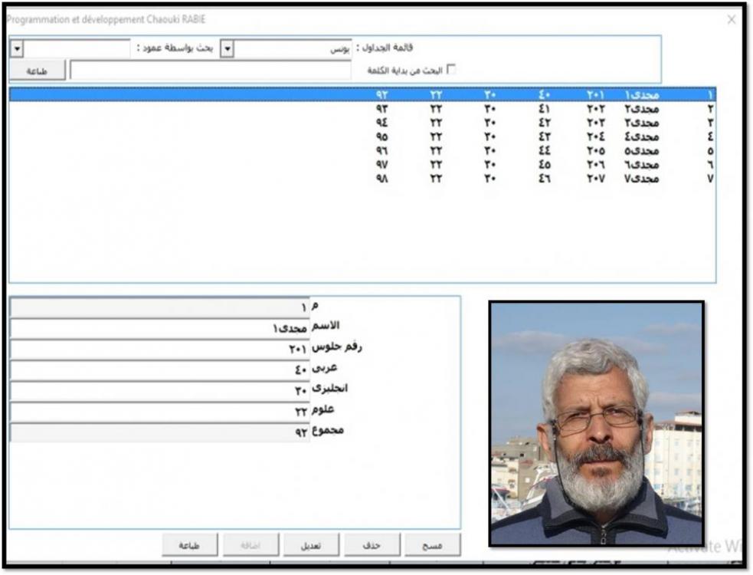Close the window with the X button

pos(731,19)
